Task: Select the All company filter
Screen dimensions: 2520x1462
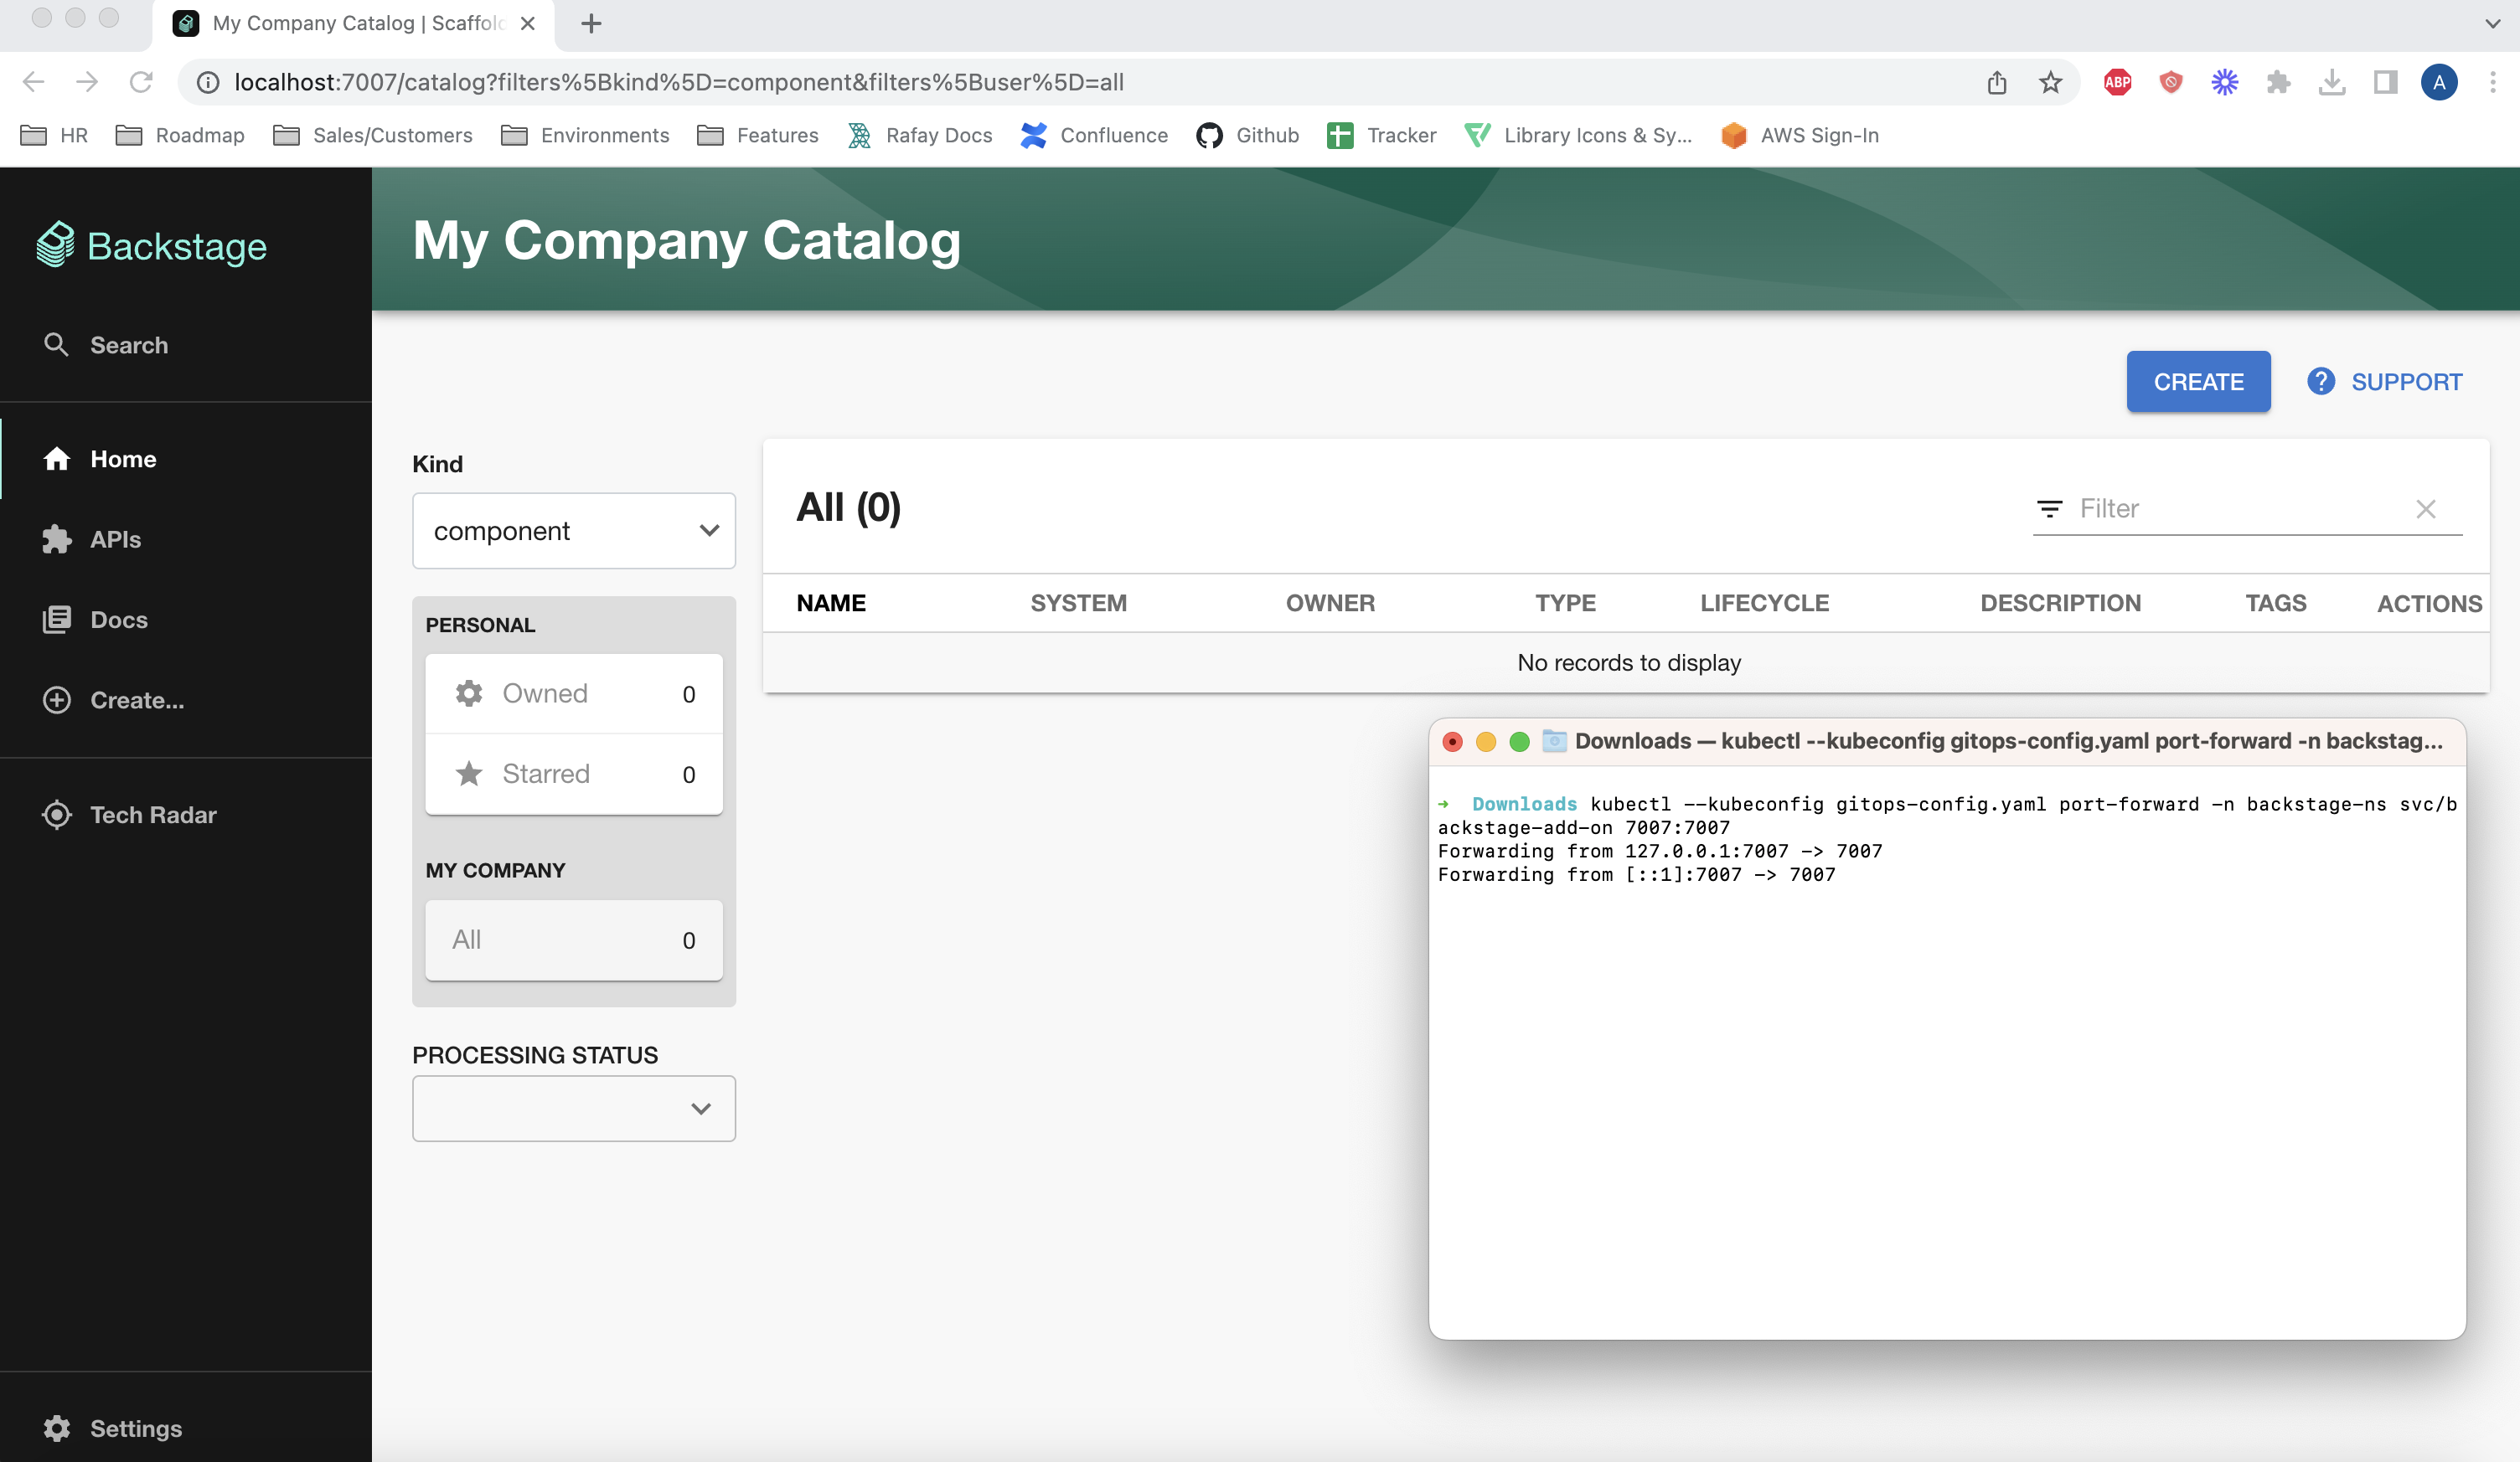Action: [573, 939]
